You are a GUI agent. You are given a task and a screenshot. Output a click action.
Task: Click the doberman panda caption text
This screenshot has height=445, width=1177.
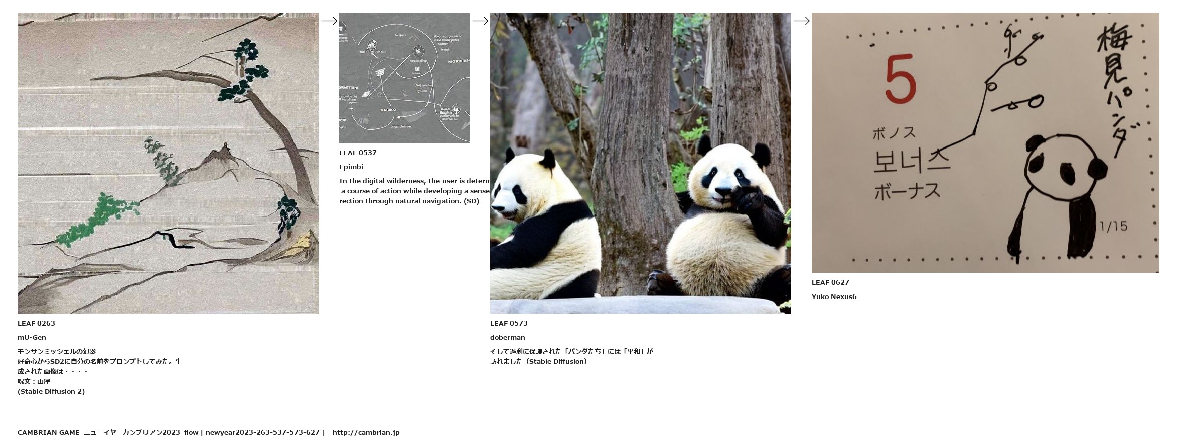click(x=571, y=356)
